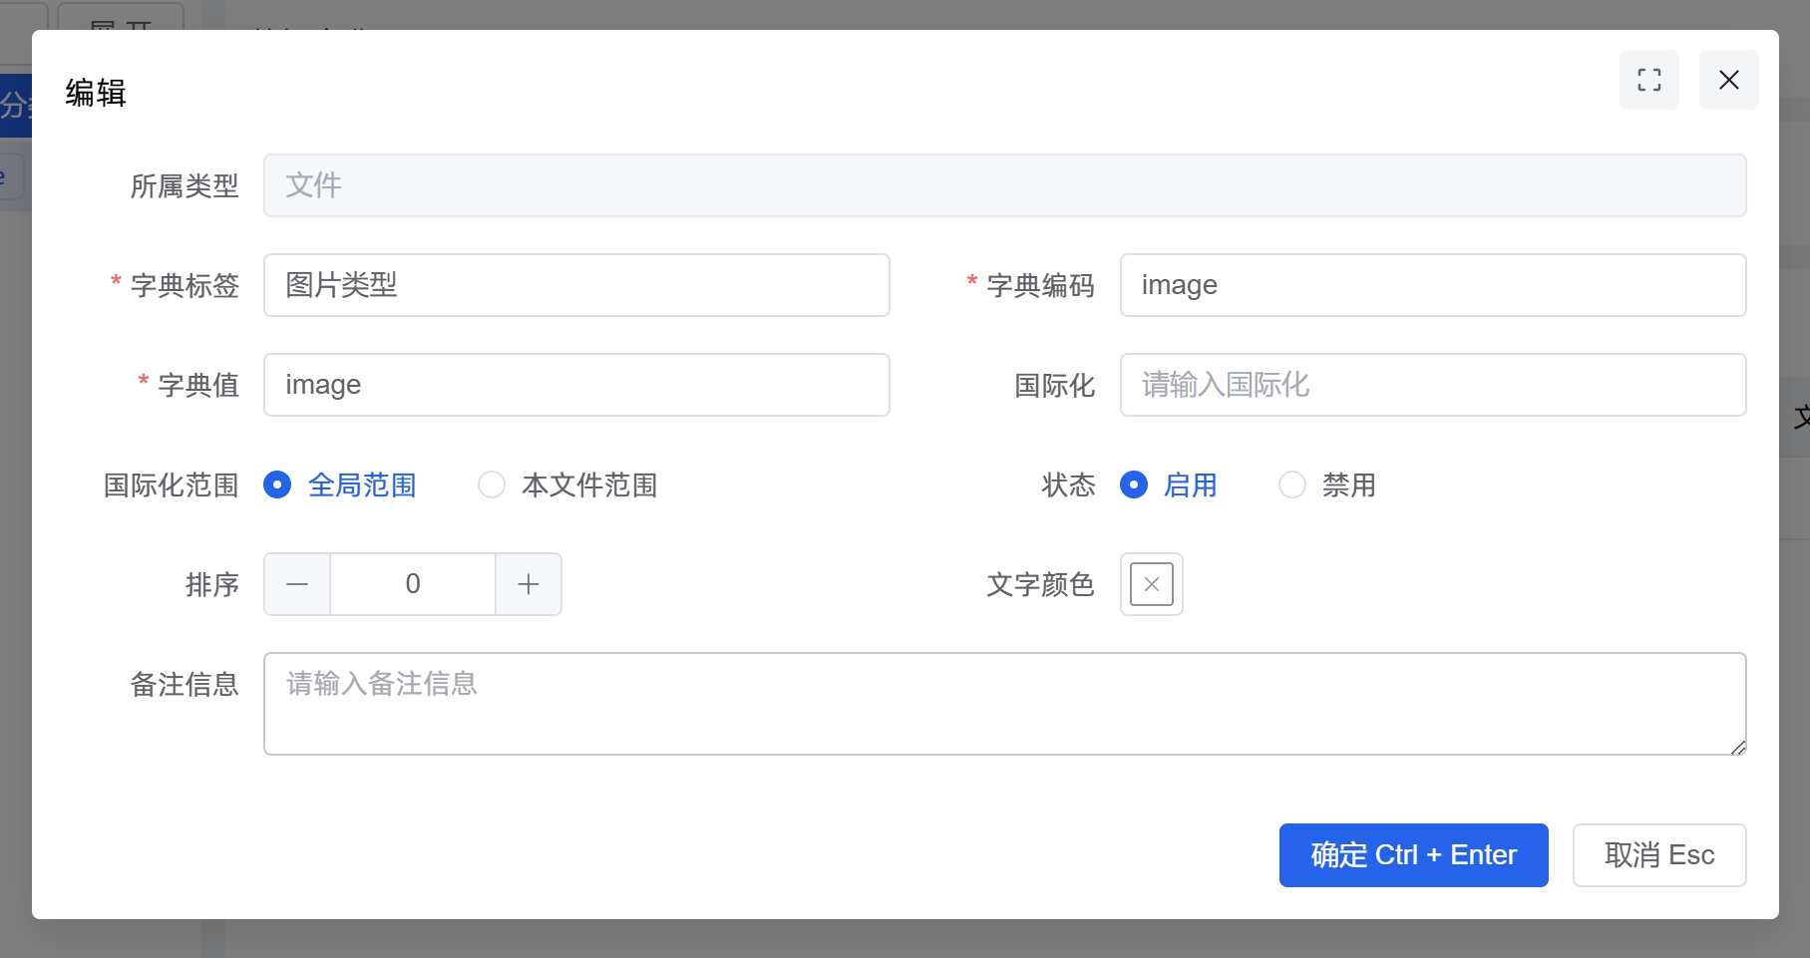
Task: Clear the 文字颜色 selection with the X icon
Action: (1151, 584)
